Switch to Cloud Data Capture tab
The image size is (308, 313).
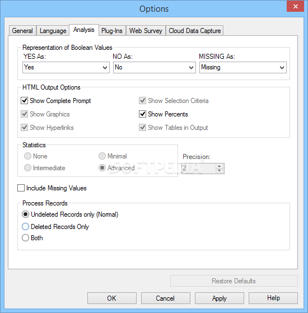pyautogui.click(x=195, y=31)
